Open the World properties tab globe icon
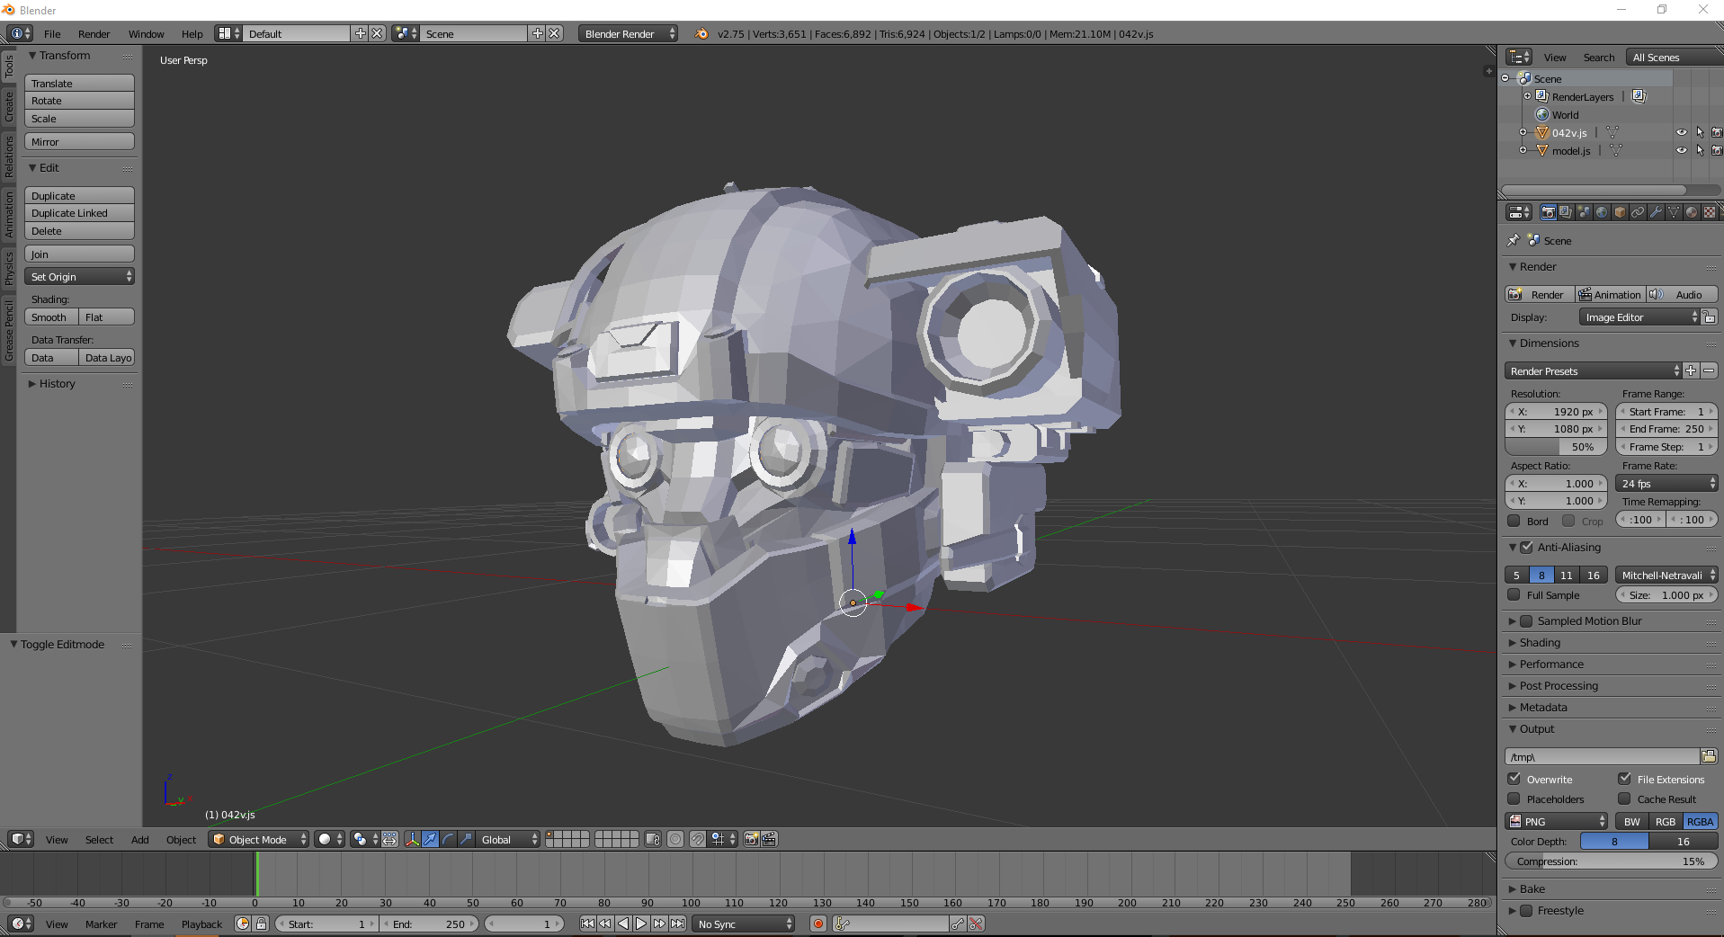This screenshot has height=937, width=1724. pyautogui.click(x=1602, y=212)
